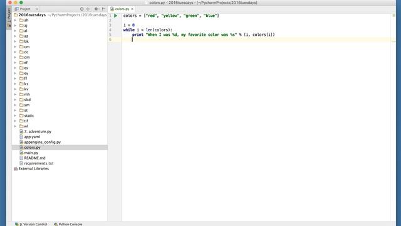Click the 'while i < len(colors):' line
This screenshot has height=226, width=401.
[x=148, y=30]
